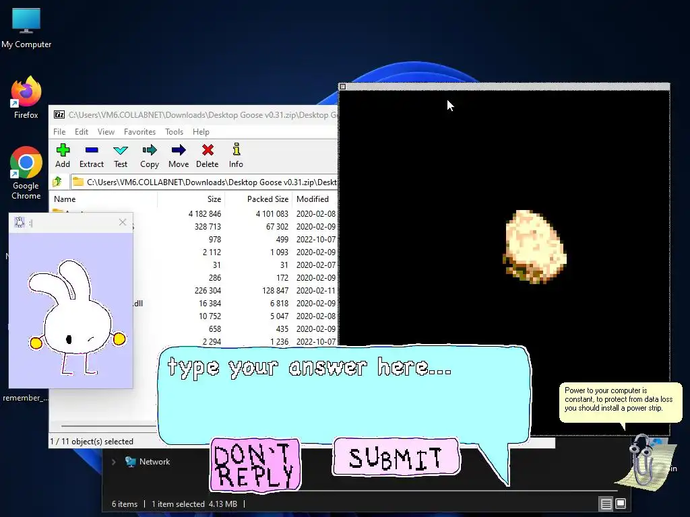Open the Tools menu in 7-Zip
The width and height of the screenshot is (690, 517).
click(175, 132)
